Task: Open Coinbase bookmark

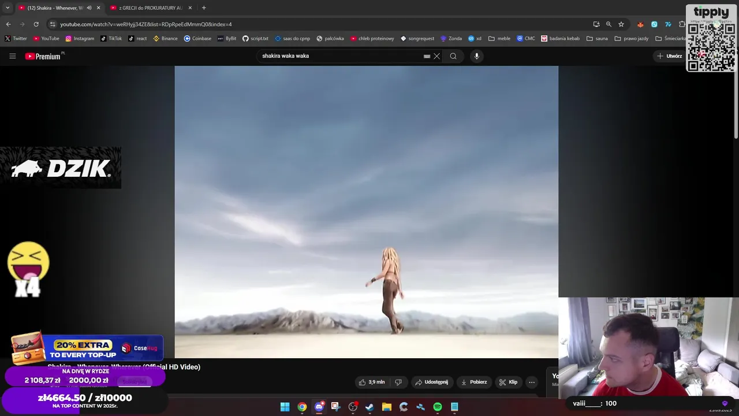Action: tap(197, 39)
